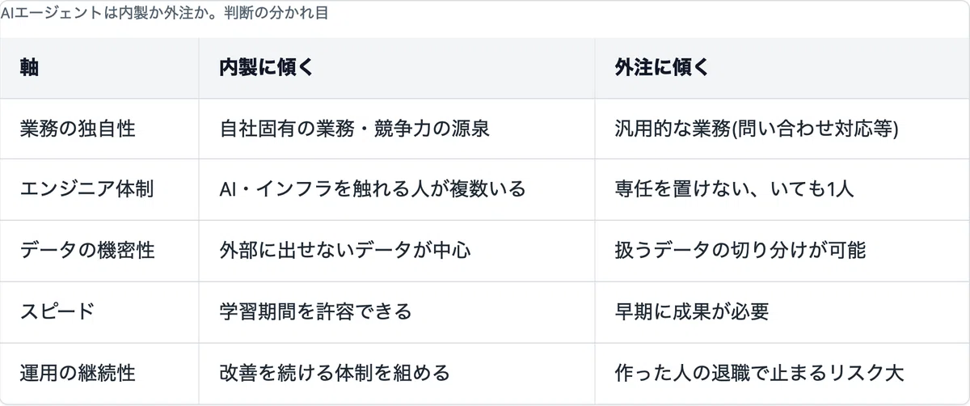Select cell 改善を続ける体制を組める

[335, 373]
